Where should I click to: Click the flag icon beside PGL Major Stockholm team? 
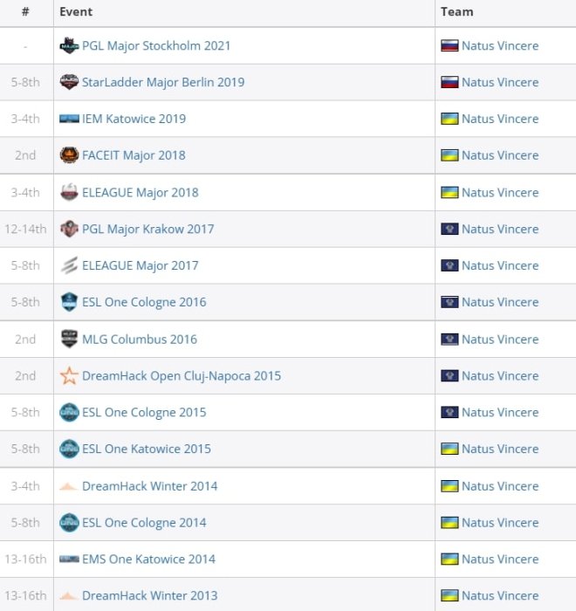(449, 45)
